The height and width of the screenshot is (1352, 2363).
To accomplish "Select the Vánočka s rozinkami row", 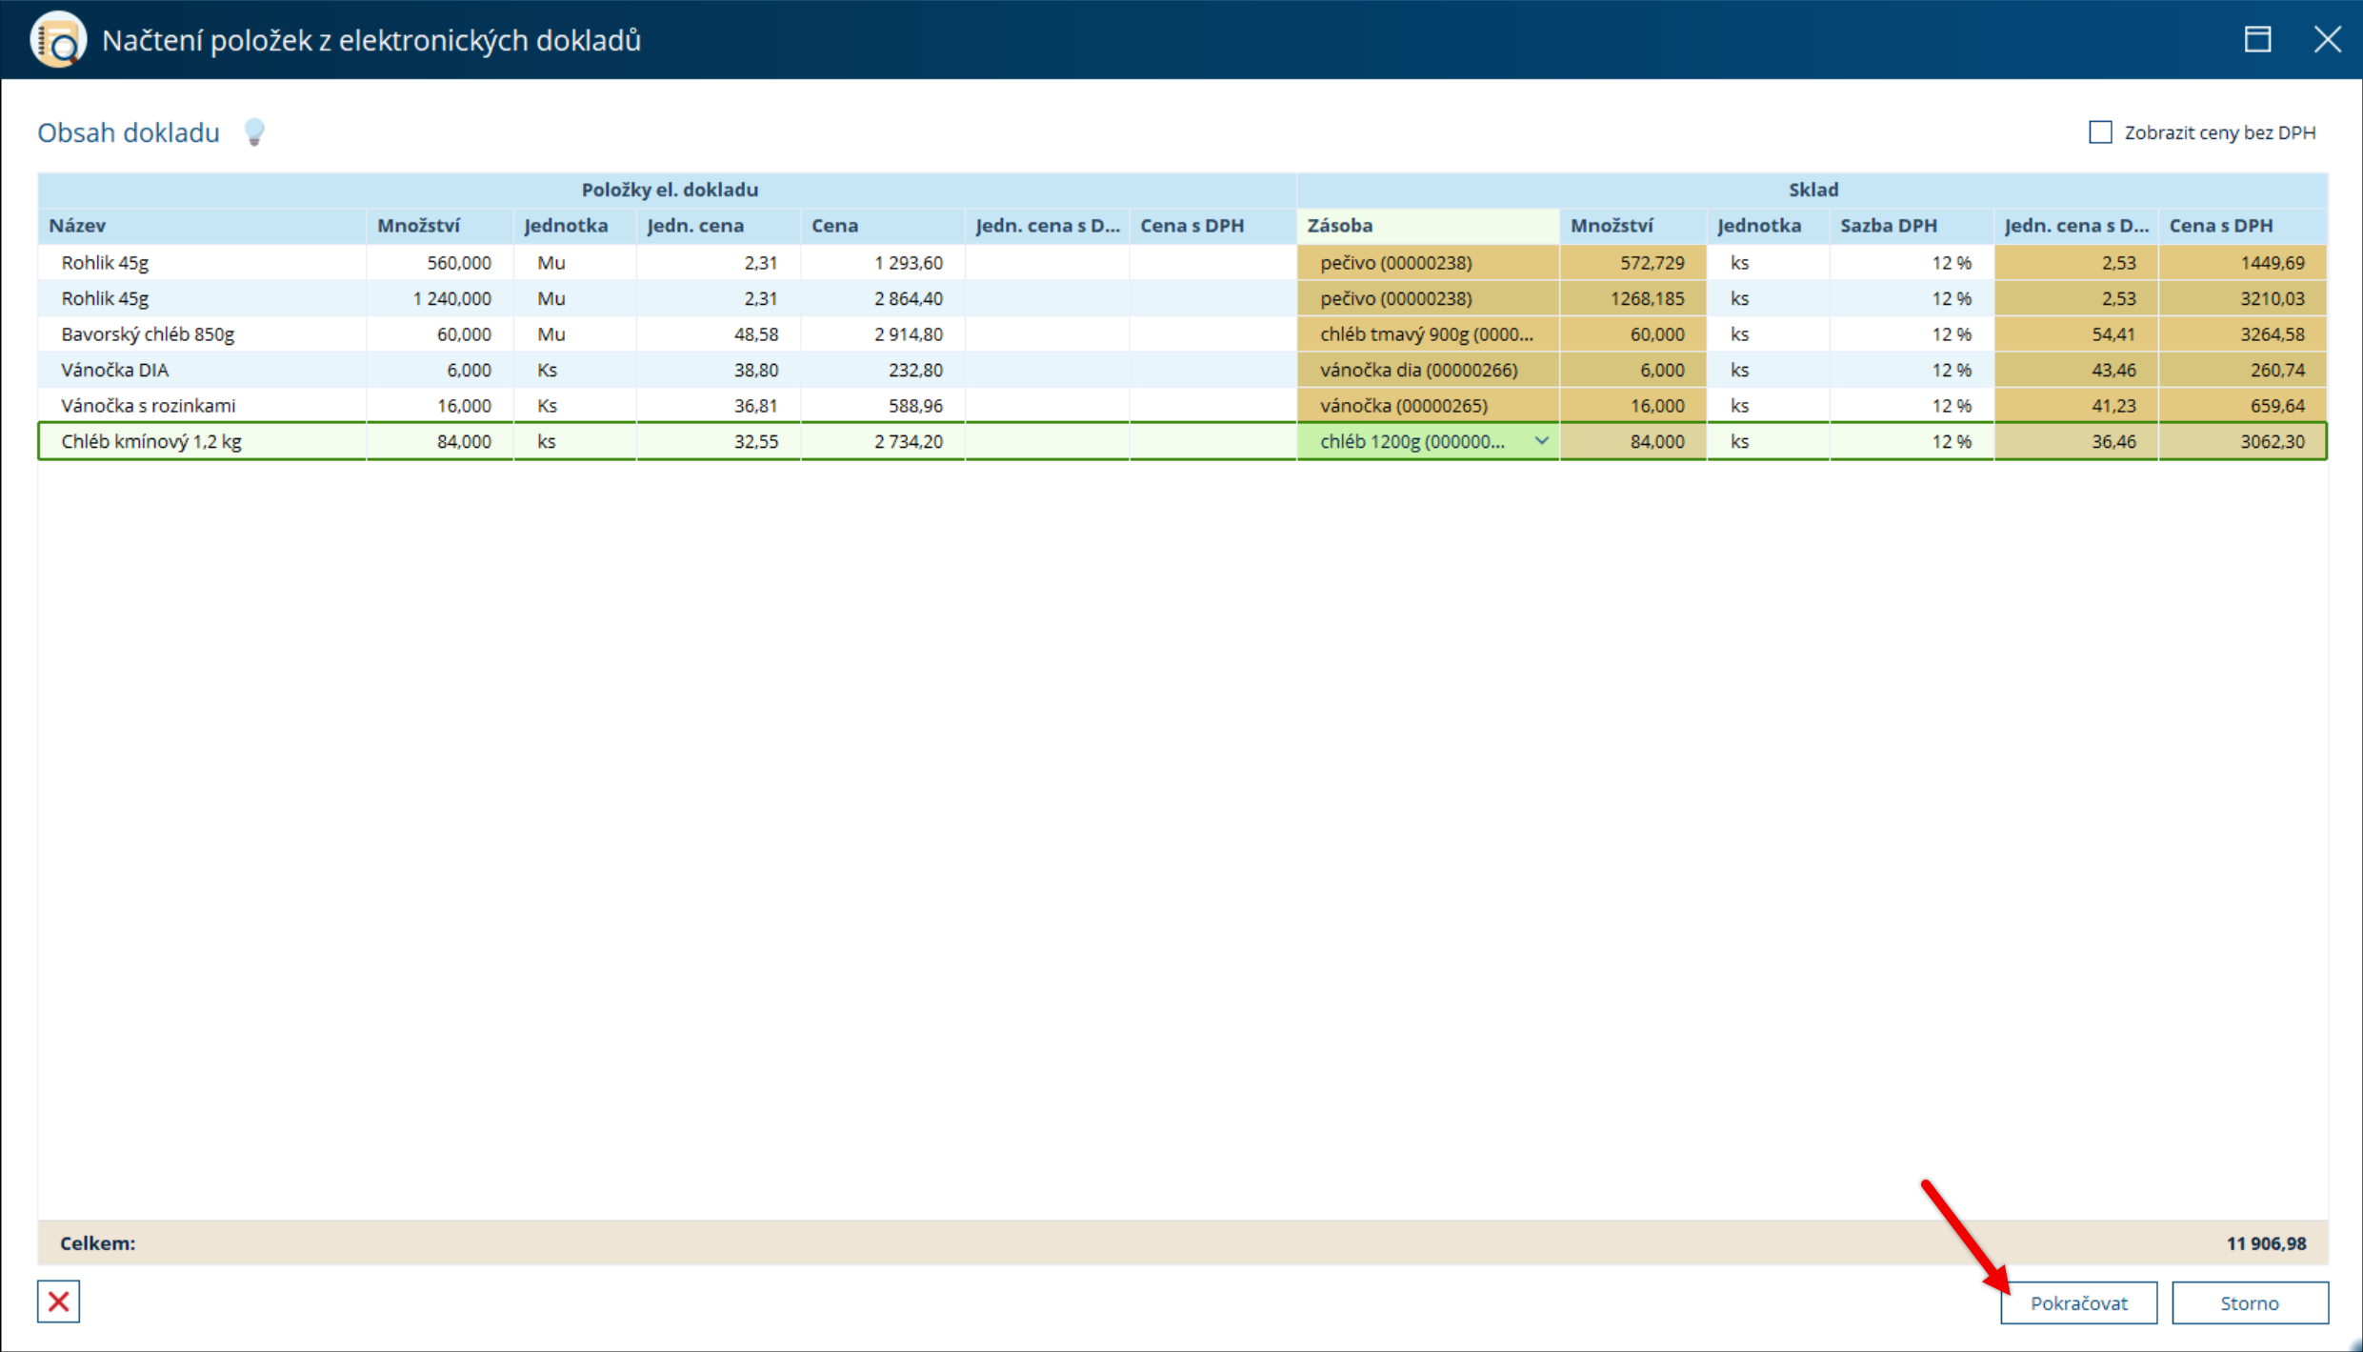I will click(x=149, y=406).
